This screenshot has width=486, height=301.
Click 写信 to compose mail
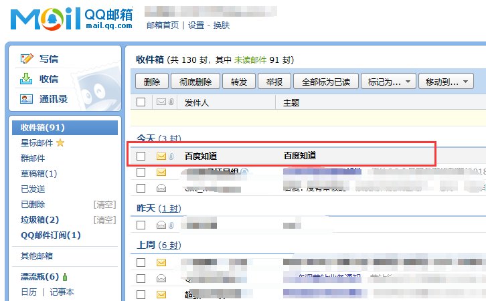pyautogui.click(x=49, y=59)
